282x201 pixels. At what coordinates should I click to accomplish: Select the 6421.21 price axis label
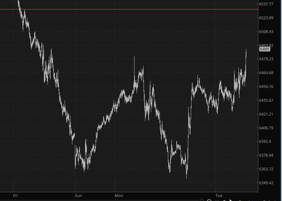[x=266, y=114]
